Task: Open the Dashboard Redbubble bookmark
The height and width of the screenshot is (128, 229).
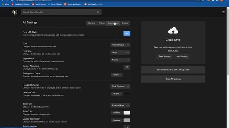Action: (21, 4)
